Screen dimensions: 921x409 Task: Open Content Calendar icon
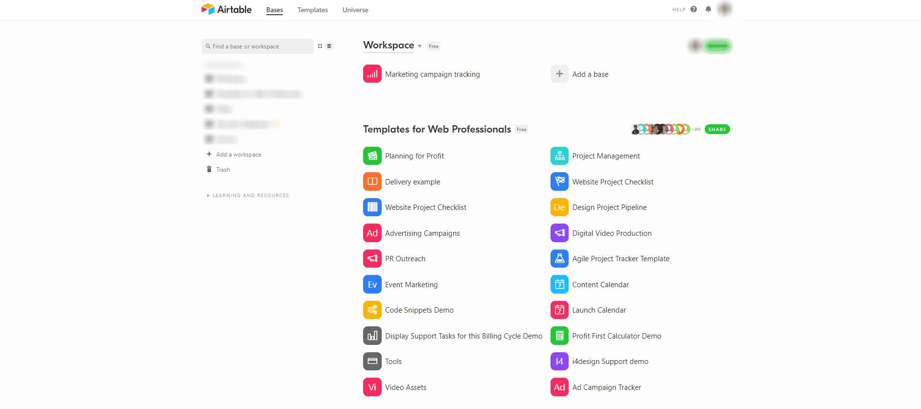click(x=559, y=284)
